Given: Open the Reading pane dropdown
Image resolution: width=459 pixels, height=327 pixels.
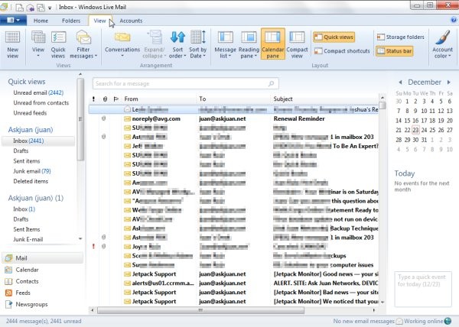Looking at the screenshot, I should pos(249,45).
